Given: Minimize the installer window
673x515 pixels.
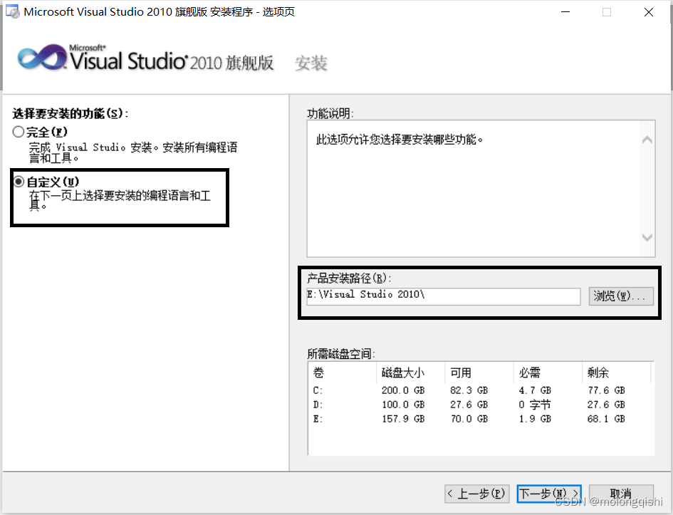Looking at the screenshot, I should [565, 12].
